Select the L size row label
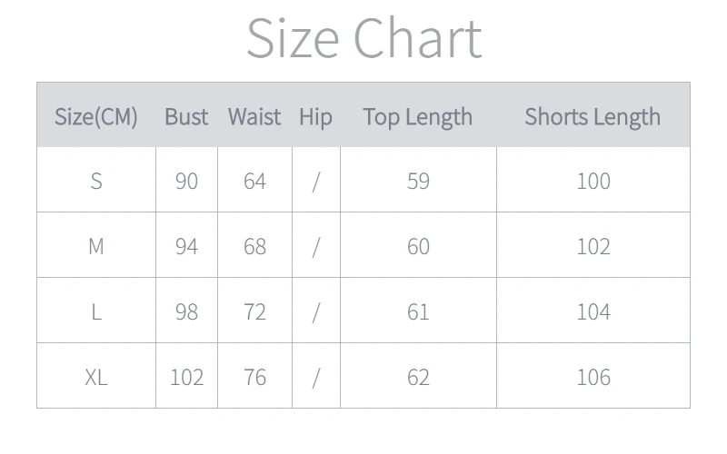 [96, 311]
